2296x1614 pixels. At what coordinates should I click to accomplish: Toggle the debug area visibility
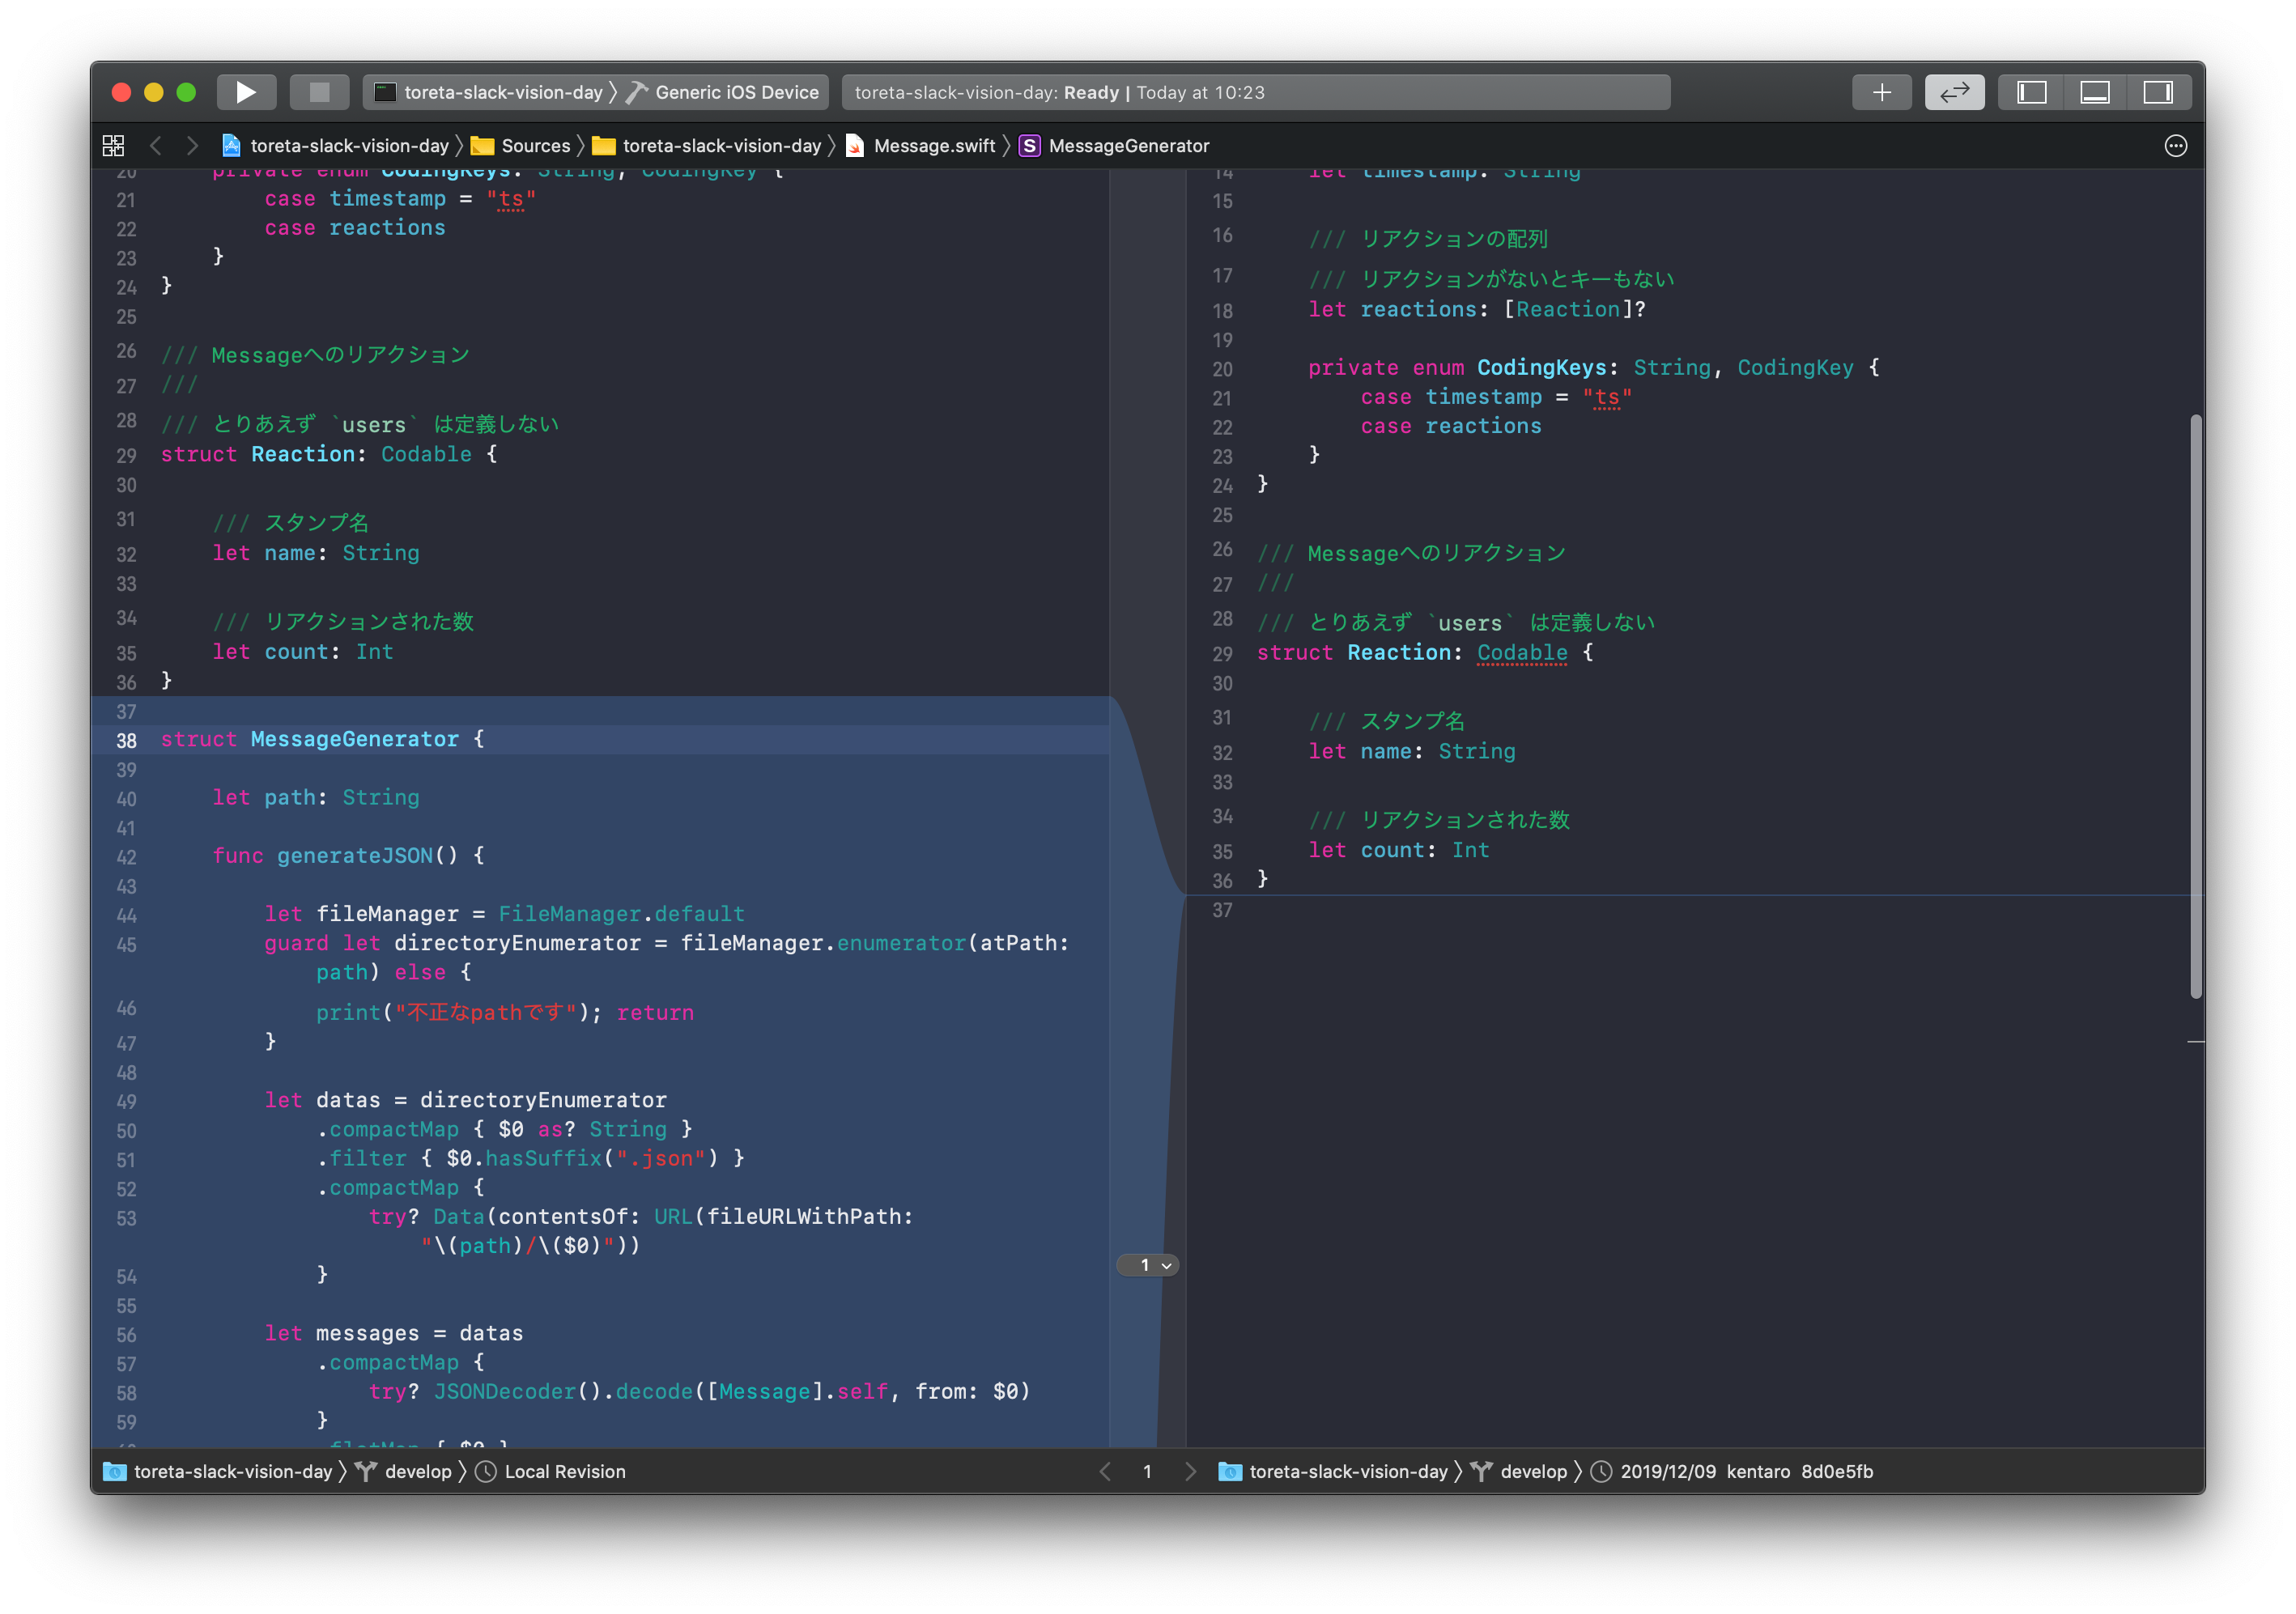pos(2095,91)
